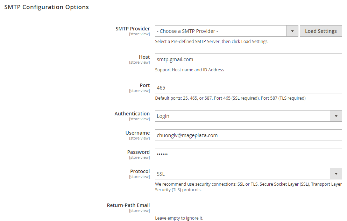Image resolution: width=347 pixels, height=221 pixels.
Task: Click the Authentication field label
Action: coord(132,114)
